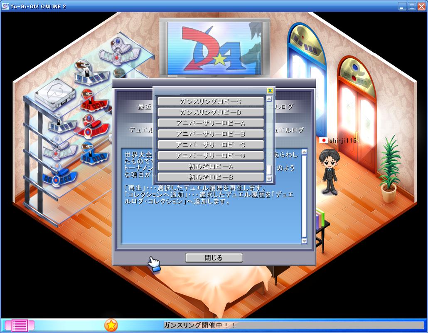The width and height of the screenshot is (428, 333).
Task: Click description text scroll up arrow
Action: [304, 152]
